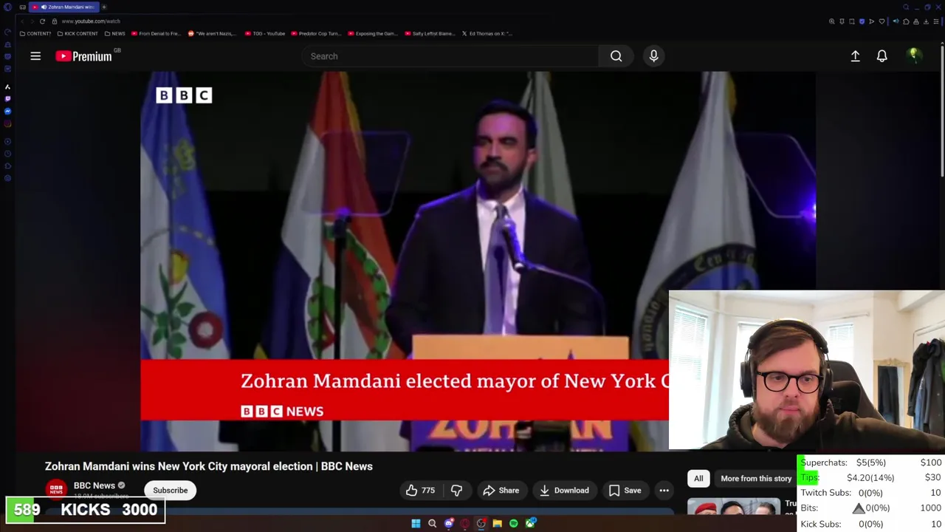Open the BBC News channel avatar
Screen dimensions: 945x532
pyautogui.click(x=56, y=490)
